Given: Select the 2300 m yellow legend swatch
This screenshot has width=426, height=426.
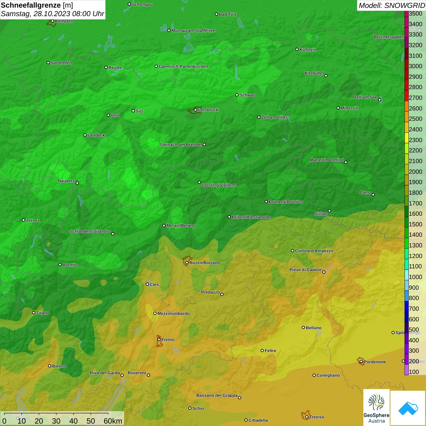Looking at the screenshot, I should (407, 138).
